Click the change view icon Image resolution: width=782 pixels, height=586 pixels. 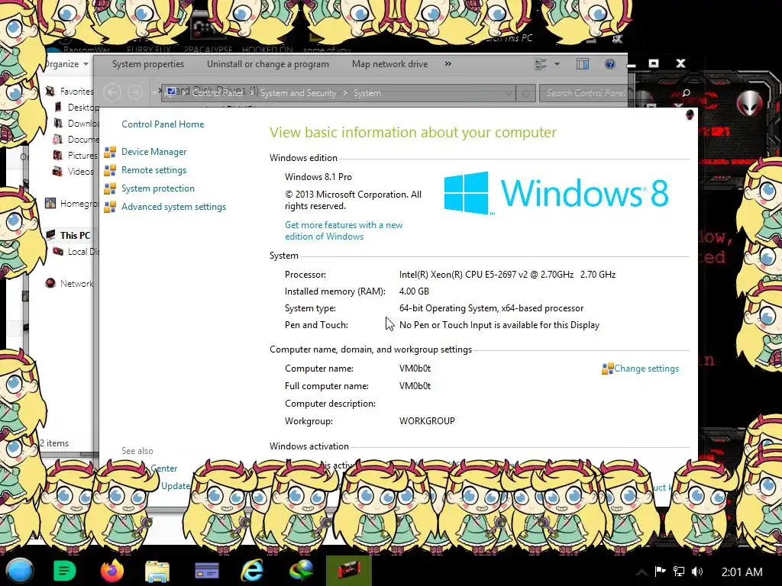point(541,64)
